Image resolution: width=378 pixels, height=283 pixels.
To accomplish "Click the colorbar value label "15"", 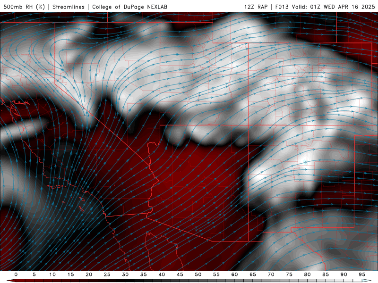I will coord(70,275).
